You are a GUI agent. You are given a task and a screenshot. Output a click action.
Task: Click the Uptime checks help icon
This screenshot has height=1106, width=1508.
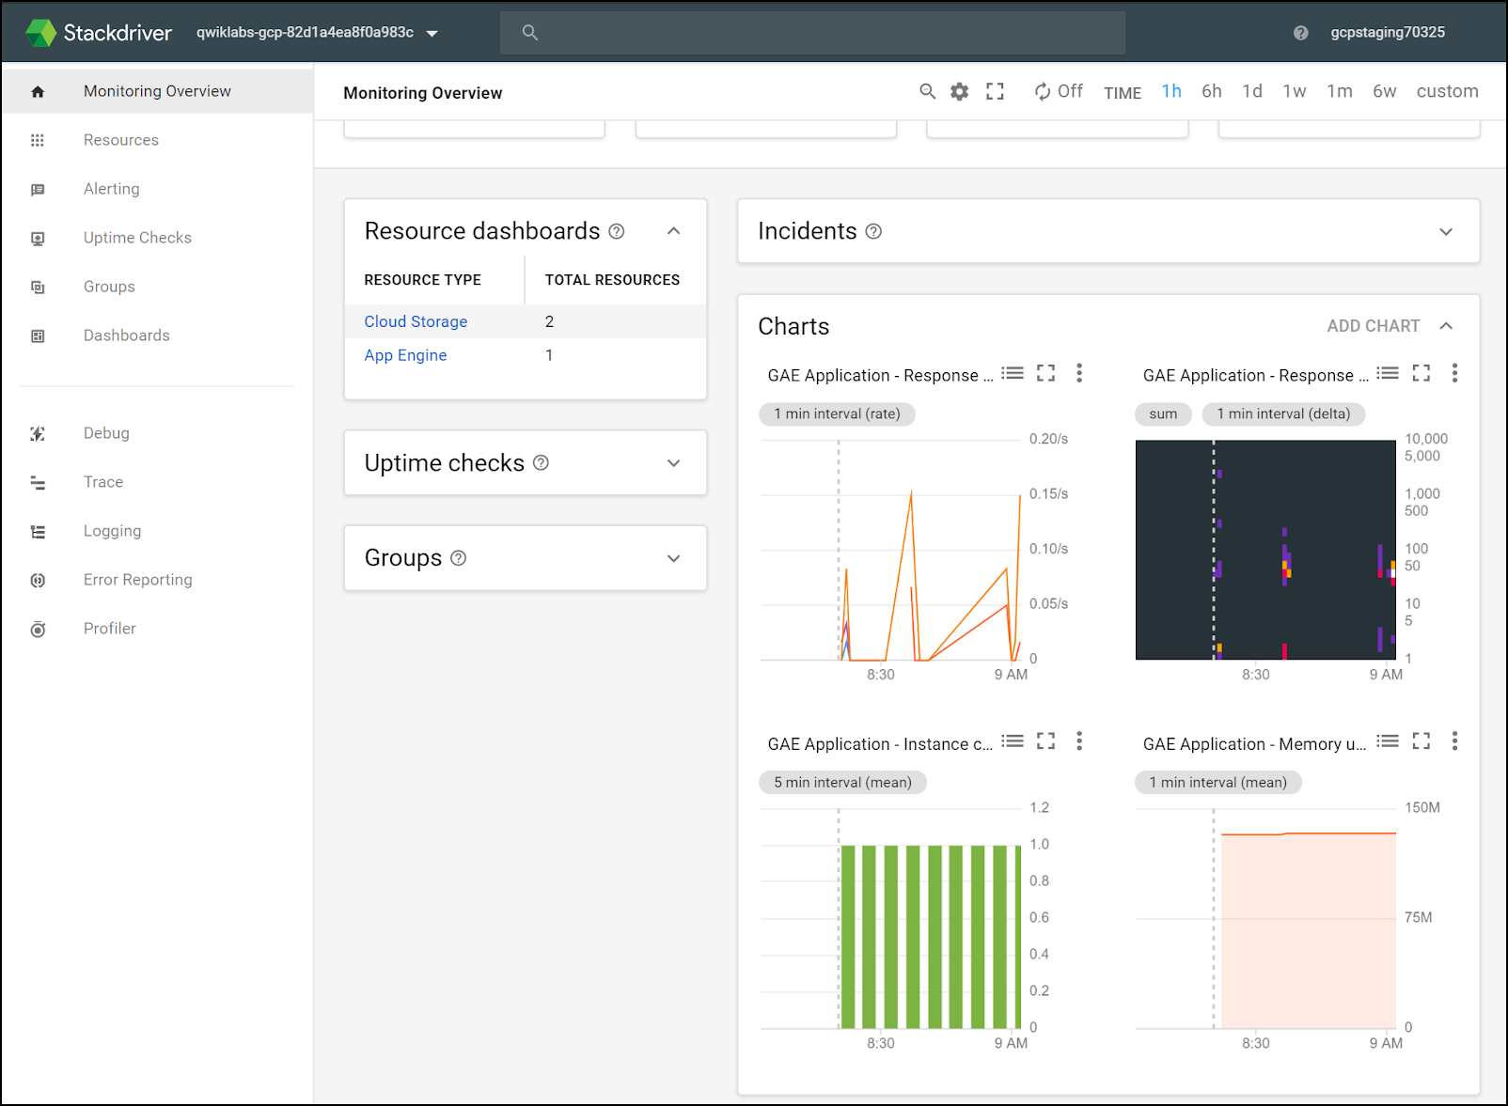541,462
